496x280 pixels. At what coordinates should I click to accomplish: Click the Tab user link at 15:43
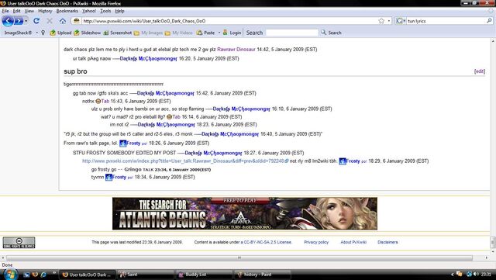click(x=105, y=101)
